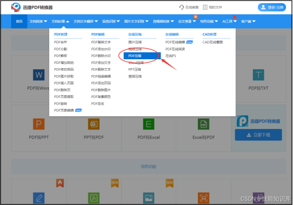Image resolution: width=293 pixels, height=205 pixels.
Task: Click the Excel转PDF card label
Action: pos(204,137)
